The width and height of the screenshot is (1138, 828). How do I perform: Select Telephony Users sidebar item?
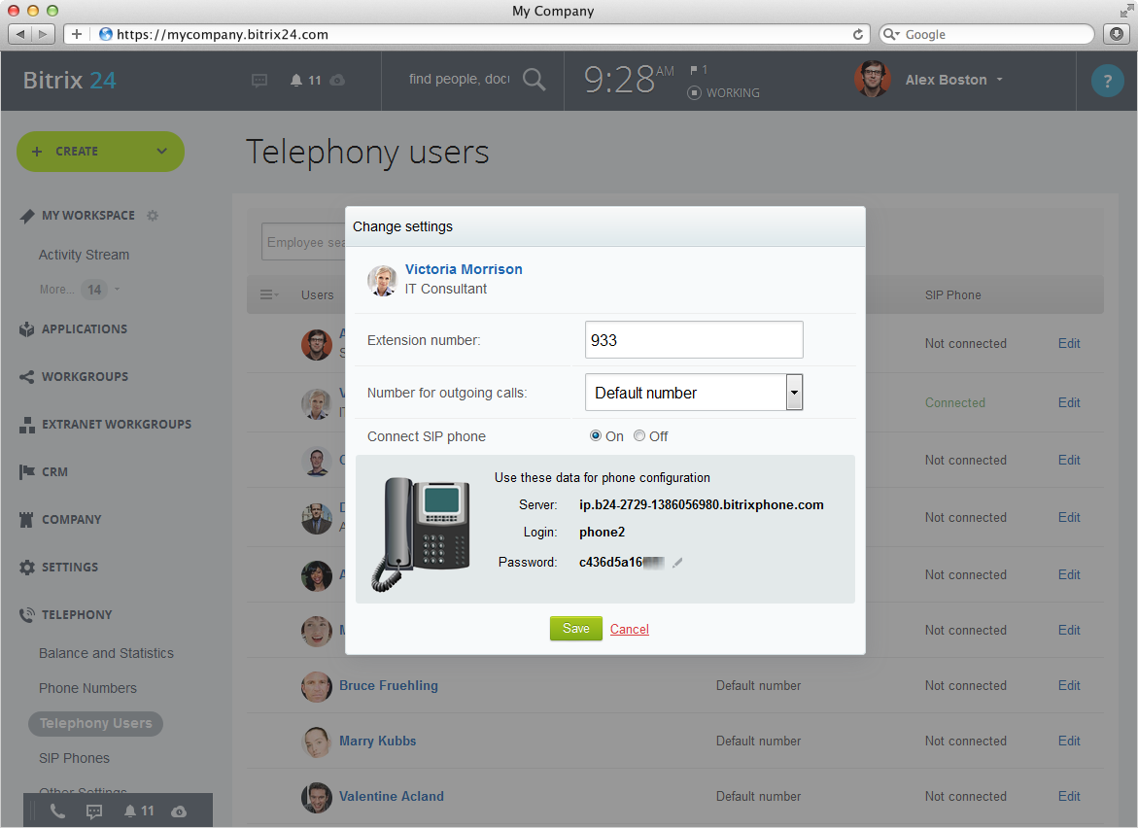(x=95, y=723)
